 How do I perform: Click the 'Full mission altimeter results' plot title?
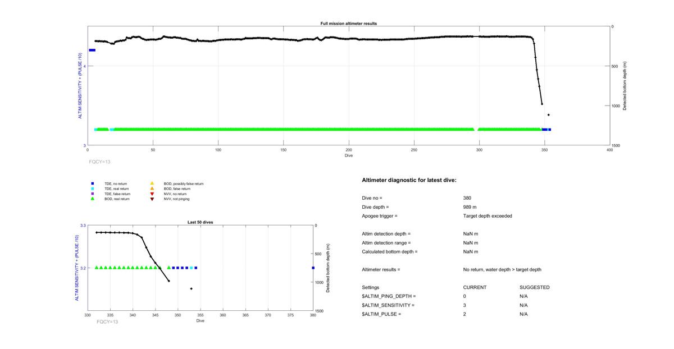pos(348,24)
